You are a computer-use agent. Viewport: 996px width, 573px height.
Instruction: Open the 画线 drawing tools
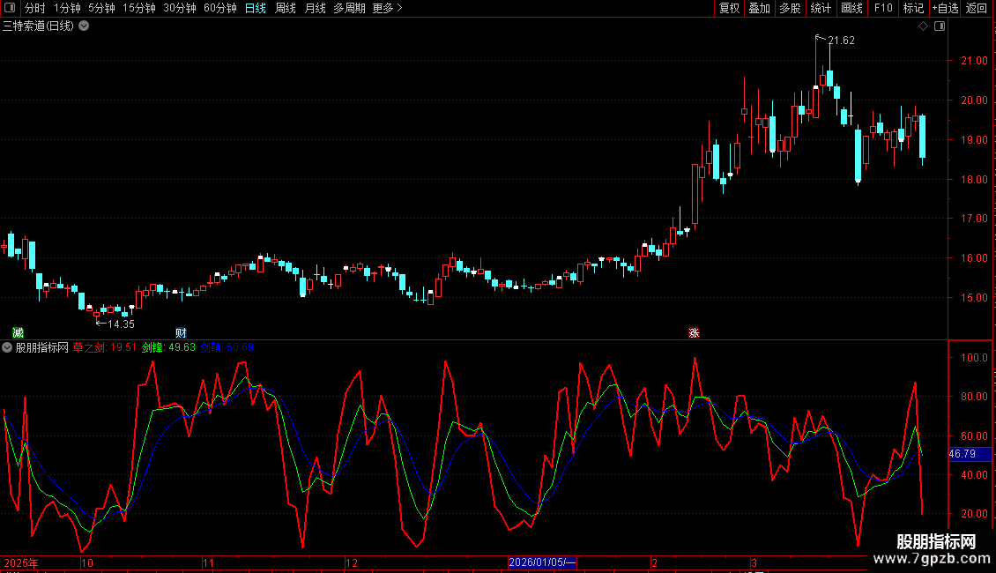(851, 8)
